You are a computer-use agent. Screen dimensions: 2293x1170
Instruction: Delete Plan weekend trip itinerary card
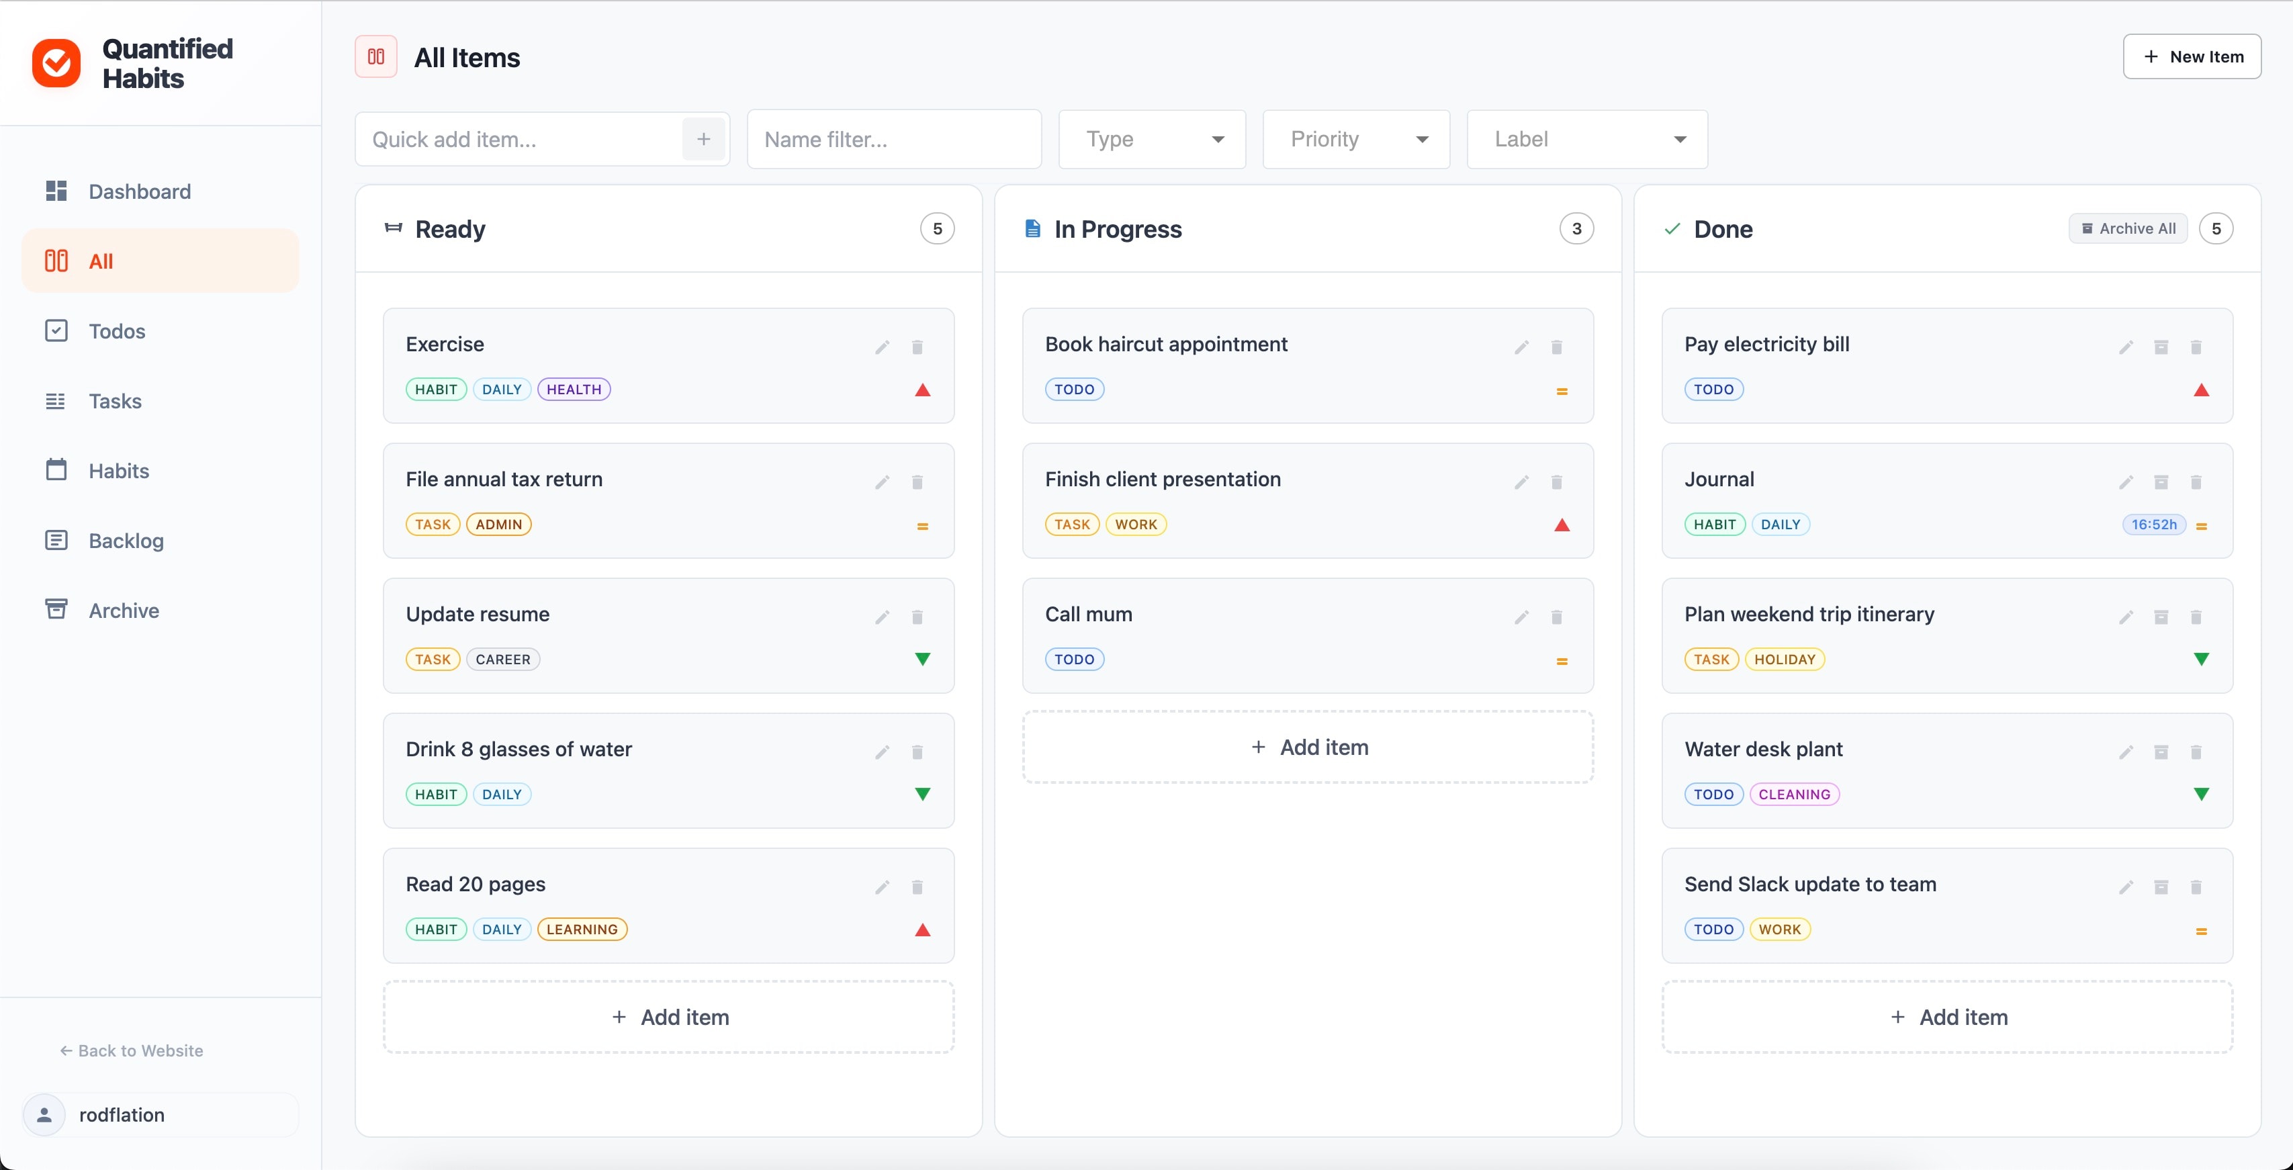click(x=2195, y=617)
